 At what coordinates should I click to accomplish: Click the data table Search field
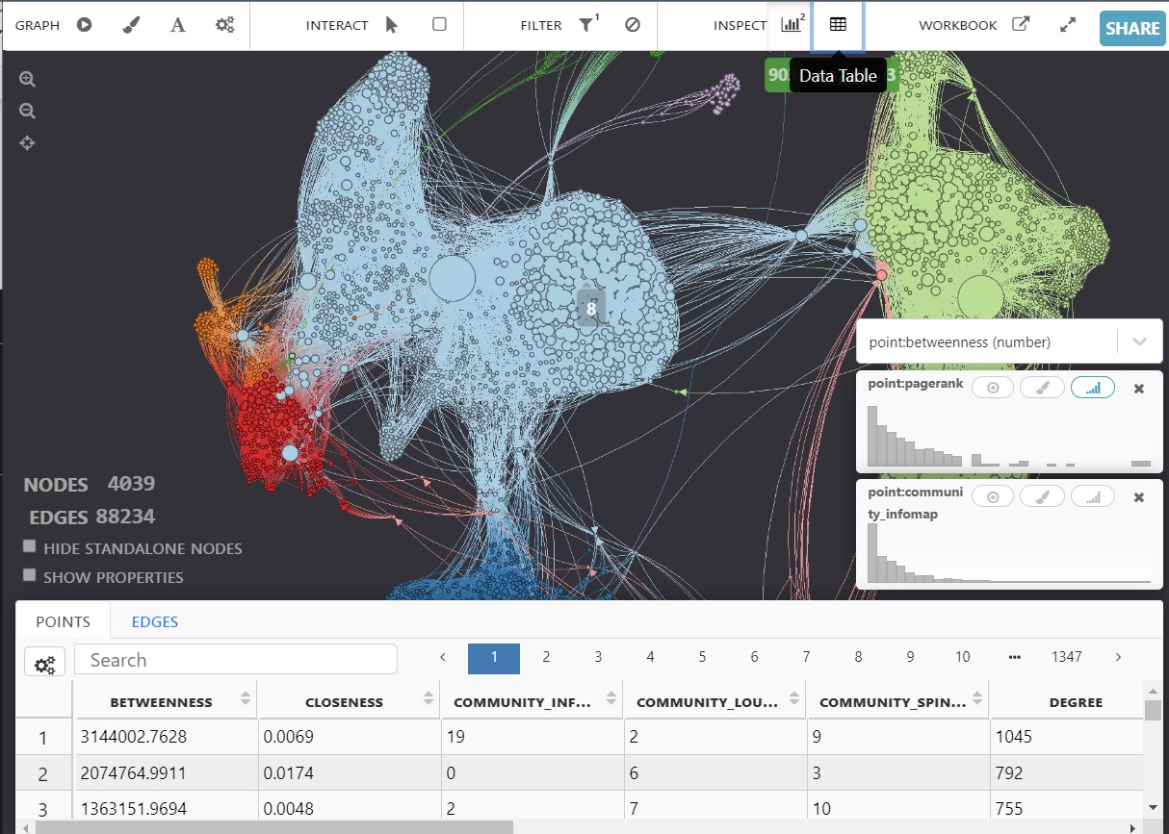click(x=236, y=660)
